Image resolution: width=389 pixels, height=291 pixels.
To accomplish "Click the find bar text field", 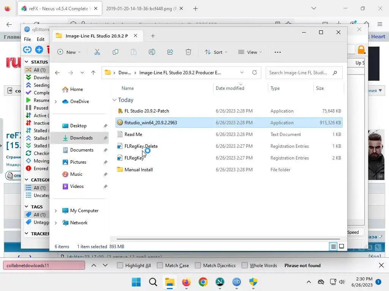I will click(44, 266).
